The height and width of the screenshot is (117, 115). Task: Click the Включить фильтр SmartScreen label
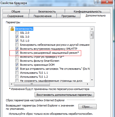pyautogui.click(x=40, y=61)
